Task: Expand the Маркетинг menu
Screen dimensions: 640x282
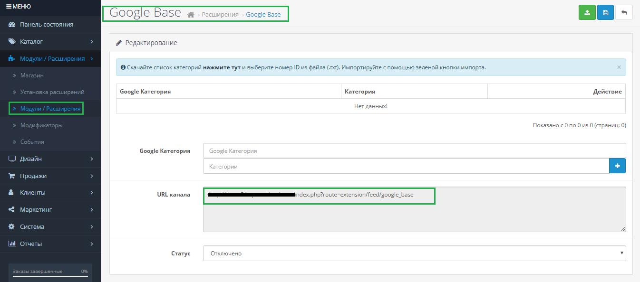Action: pos(50,209)
